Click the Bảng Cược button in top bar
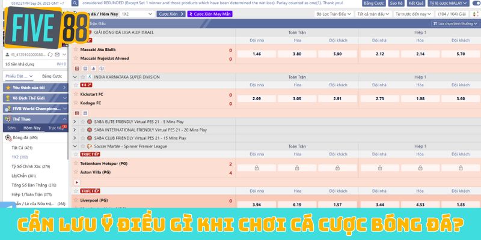The image size is (481, 240). coord(374,3)
